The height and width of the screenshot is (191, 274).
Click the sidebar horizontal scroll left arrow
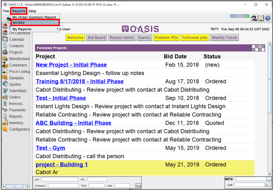(x=4, y=187)
